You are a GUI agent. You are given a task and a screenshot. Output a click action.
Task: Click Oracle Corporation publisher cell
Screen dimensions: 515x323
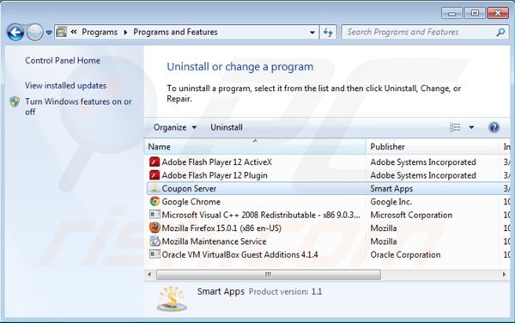405,254
